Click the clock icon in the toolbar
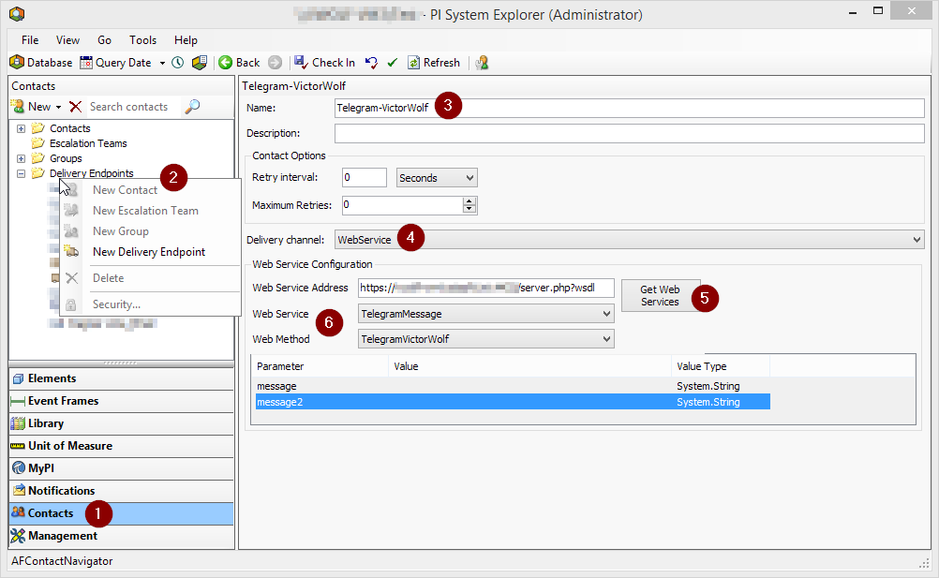The height and width of the screenshot is (578, 939). [x=177, y=63]
